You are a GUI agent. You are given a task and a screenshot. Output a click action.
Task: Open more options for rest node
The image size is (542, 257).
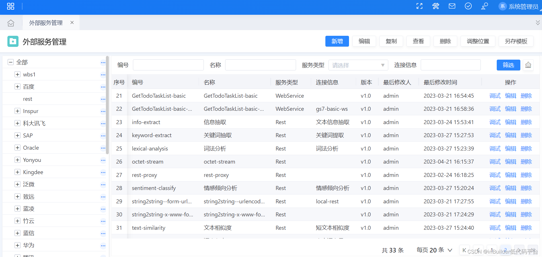click(x=103, y=99)
